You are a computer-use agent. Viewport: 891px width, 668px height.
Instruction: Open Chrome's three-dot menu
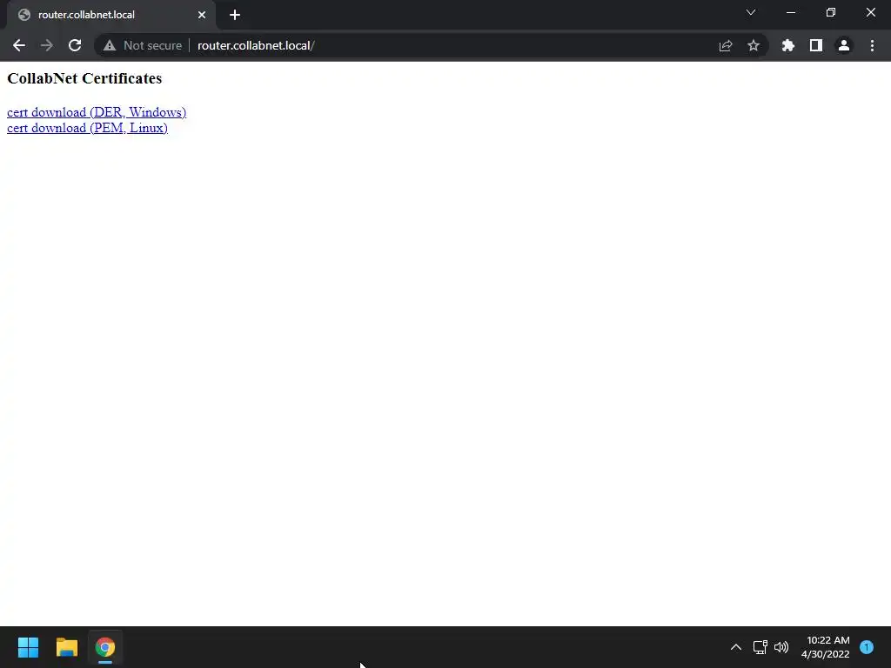coord(872,45)
